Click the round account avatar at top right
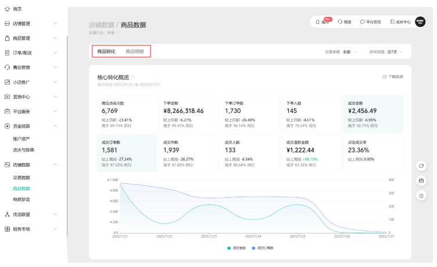Viewport: 437px width, 267px height. pos(420,22)
